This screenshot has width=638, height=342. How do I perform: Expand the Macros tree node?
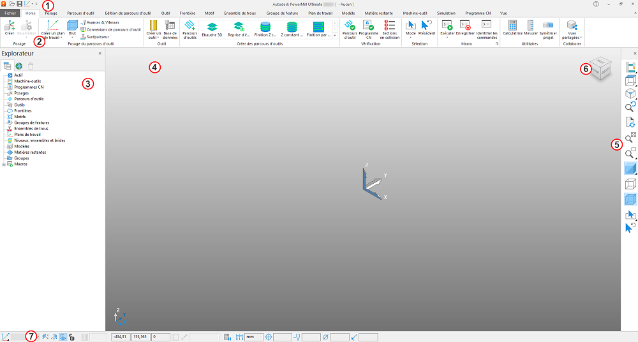tap(4, 165)
